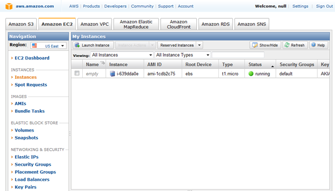Image resolution: width=335 pixels, height=191 pixels.
Task: Open the EC2 Dashboard link
Action: point(32,58)
